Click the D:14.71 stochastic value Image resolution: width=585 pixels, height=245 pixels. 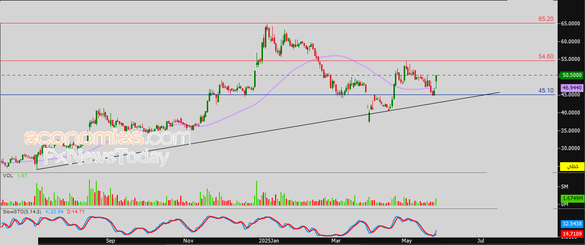pyautogui.click(x=75, y=211)
